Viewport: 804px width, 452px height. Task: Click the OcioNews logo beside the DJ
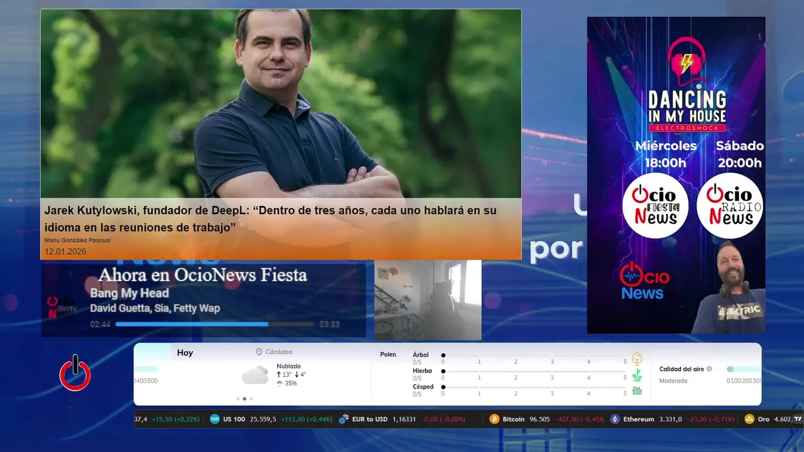click(x=644, y=281)
